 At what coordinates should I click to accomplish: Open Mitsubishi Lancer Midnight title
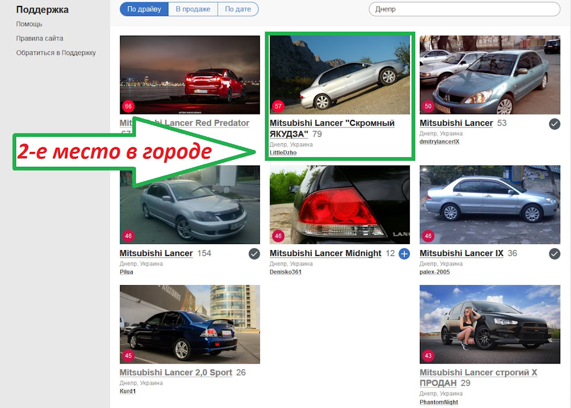click(x=325, y=253)
